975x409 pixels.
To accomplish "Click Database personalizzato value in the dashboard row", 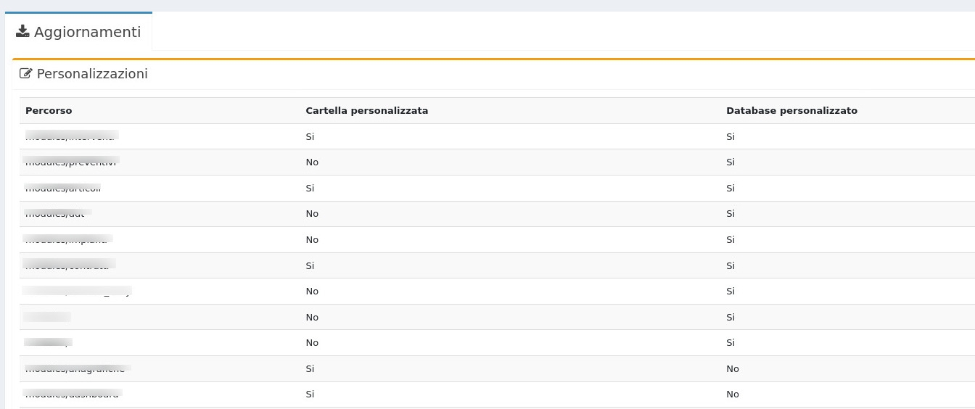I will (733, 394).
